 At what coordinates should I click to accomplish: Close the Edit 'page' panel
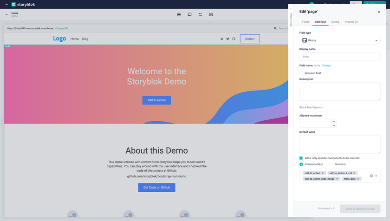[379, 12]
